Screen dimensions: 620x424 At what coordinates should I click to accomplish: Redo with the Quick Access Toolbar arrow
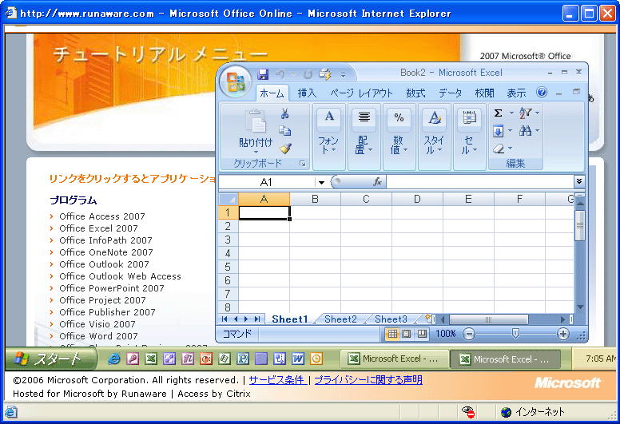308,74
